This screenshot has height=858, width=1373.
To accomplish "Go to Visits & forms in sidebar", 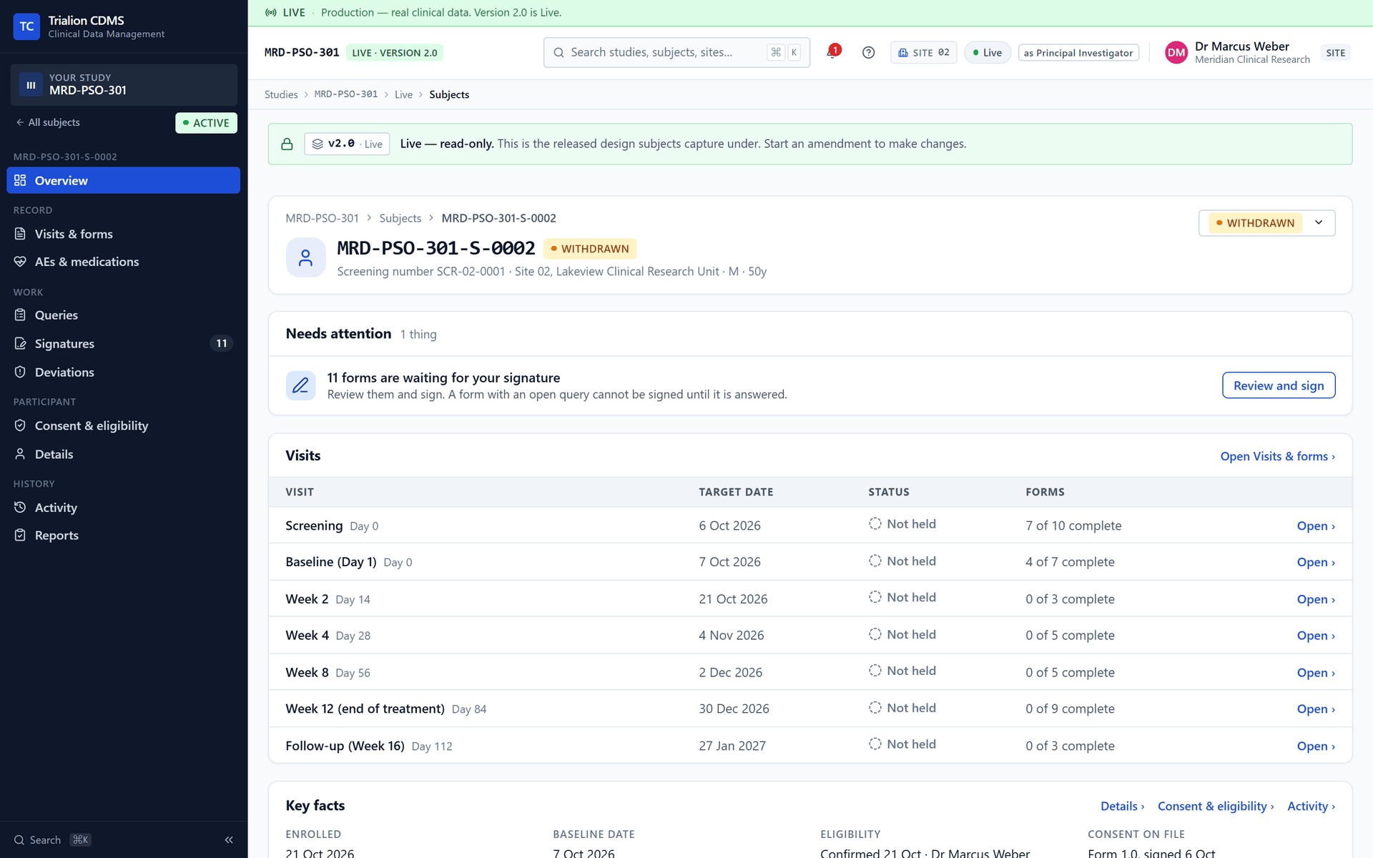I will (x=123, y=234).
